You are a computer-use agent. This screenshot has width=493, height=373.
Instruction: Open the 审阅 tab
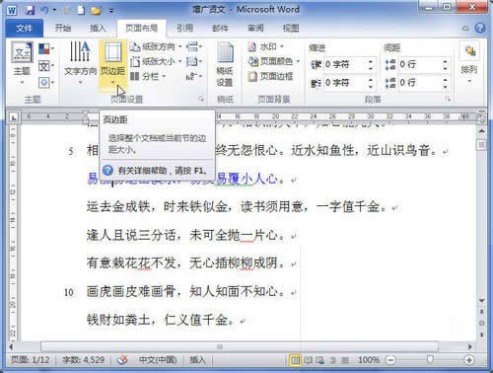255,28
